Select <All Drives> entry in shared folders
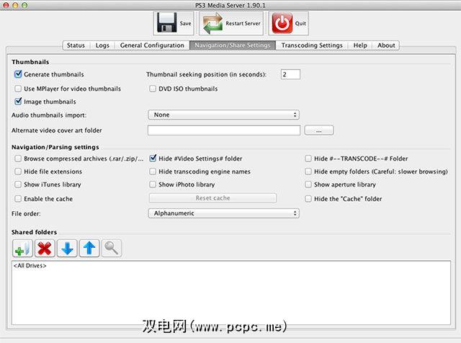Viewport: 461px width, 343px height. 30,266
